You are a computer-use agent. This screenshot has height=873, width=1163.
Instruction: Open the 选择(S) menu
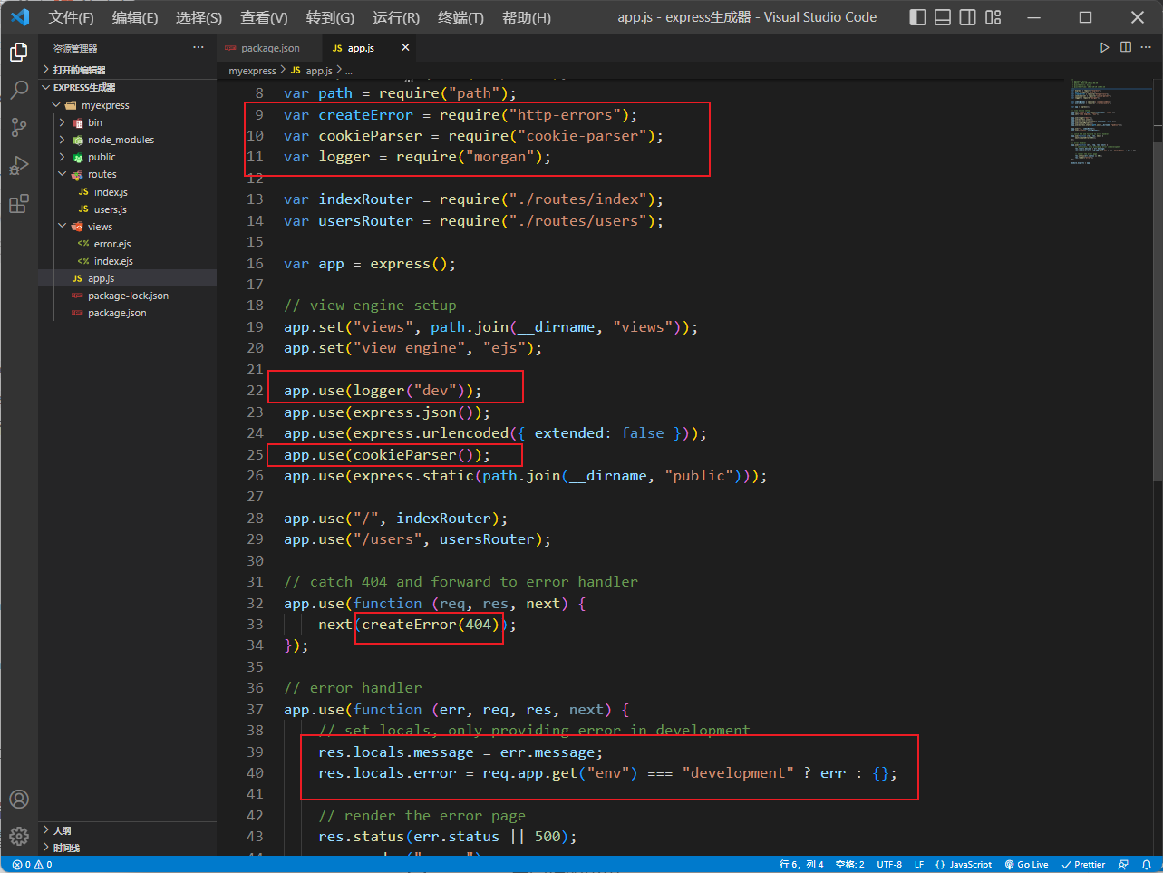pos(199,17)
